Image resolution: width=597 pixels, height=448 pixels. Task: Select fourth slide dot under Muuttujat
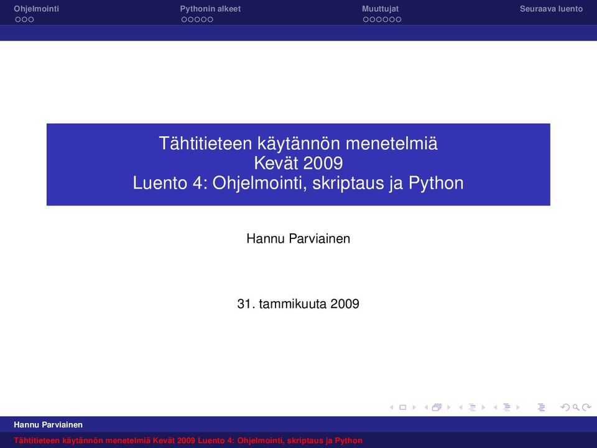pos(386,19)
